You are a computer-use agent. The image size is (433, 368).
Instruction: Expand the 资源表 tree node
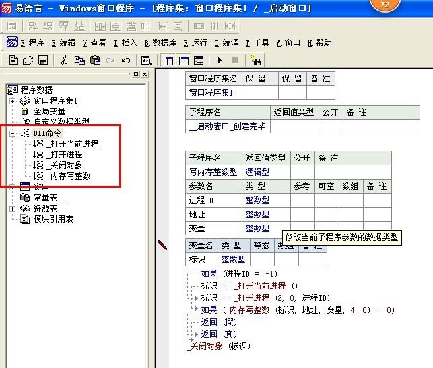tap(13, 209)
